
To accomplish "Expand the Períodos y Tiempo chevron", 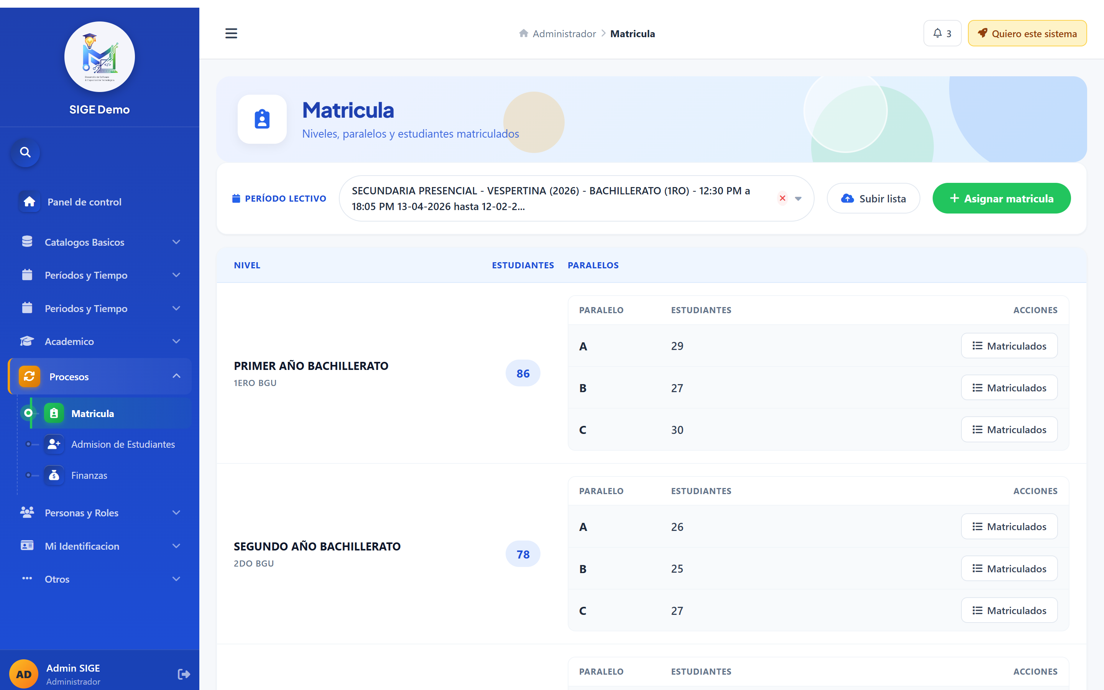I will [x=177, y=275].
